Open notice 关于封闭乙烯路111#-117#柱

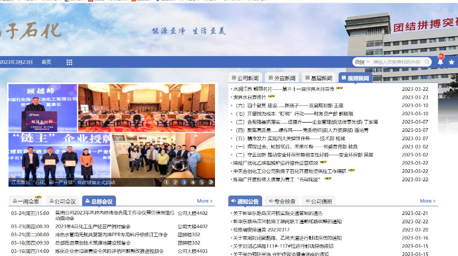pos(283,246)
